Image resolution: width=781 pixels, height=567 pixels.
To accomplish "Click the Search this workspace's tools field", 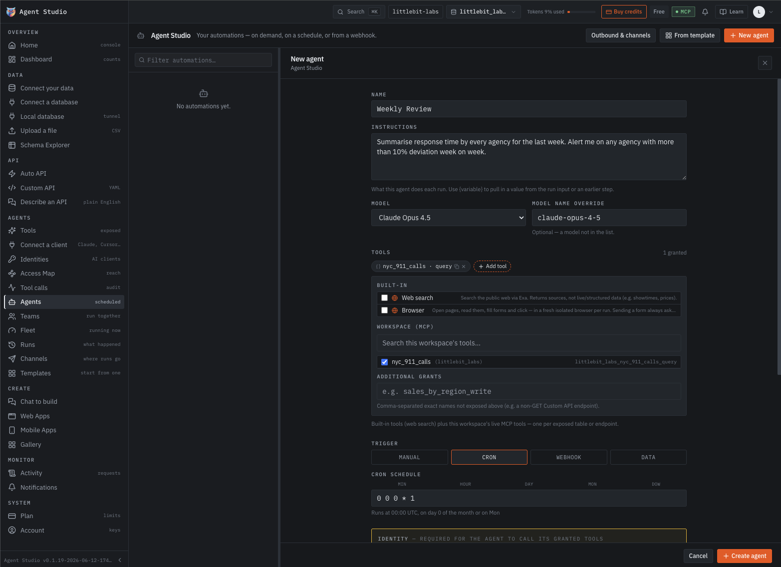I will pos(528,343).
